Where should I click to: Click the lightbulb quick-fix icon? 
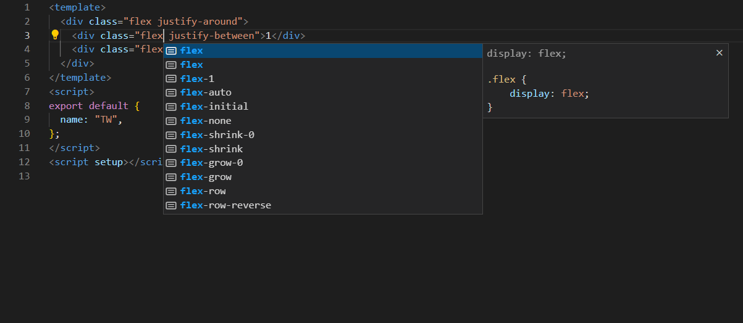pyautogui.click(x=54, y=35)
